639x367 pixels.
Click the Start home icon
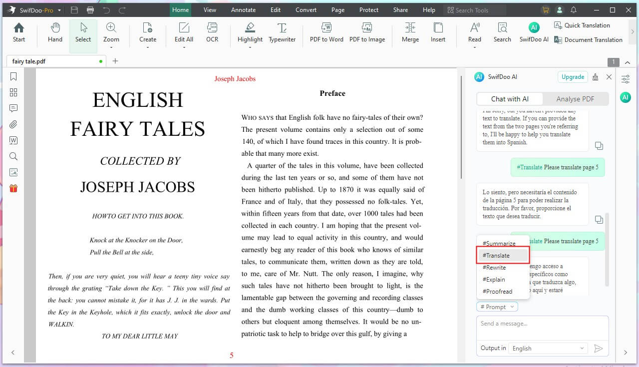[19, 33]
